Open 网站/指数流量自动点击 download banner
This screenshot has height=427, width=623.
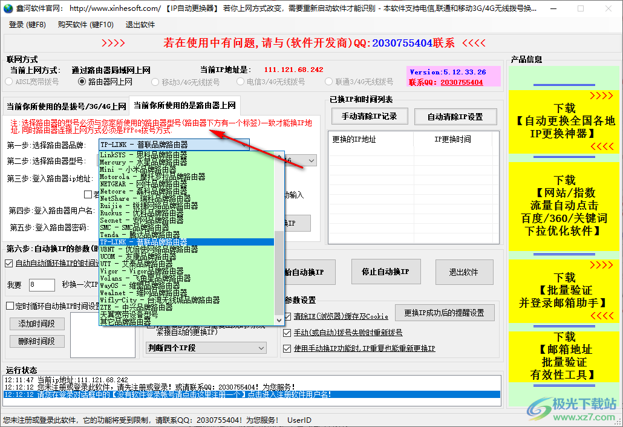[x=564, y=206]
